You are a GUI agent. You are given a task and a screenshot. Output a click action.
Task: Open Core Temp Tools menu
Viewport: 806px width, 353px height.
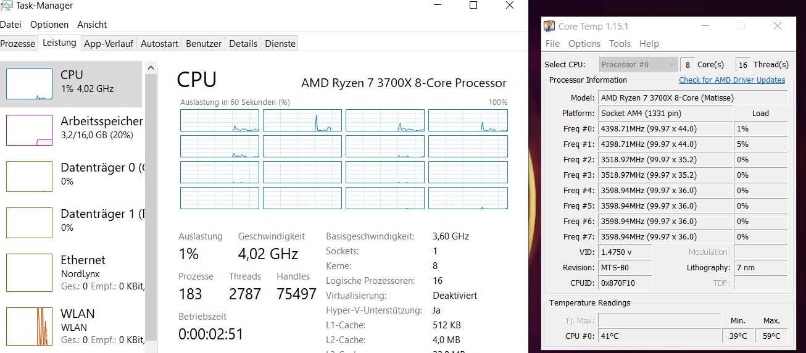coord(620,44)
